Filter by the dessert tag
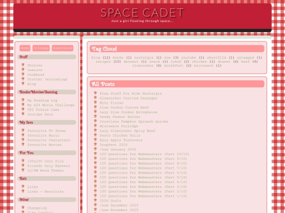This screenshot has height=213, width=285. (131, 62)
